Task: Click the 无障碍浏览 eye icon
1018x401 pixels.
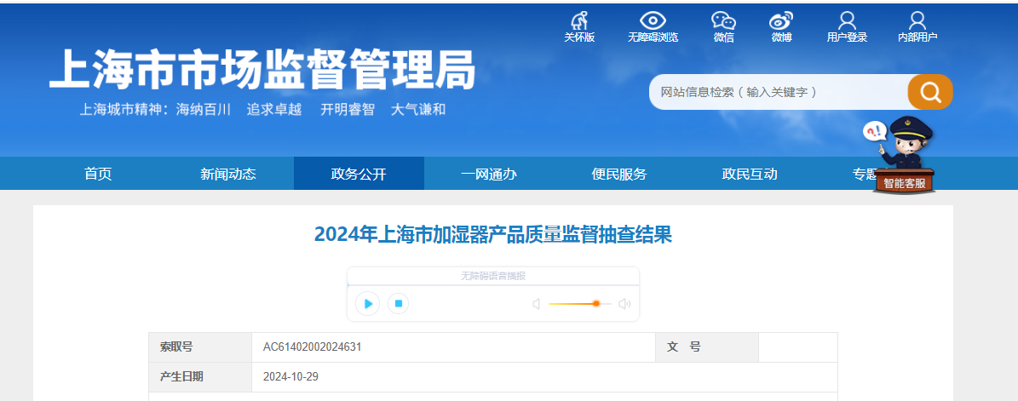Action: click(x=653, y=20)
